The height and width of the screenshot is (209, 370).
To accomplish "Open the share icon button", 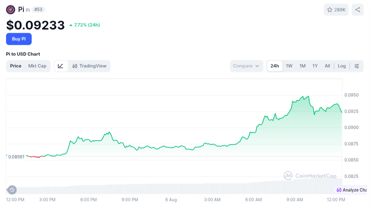I will pos(358,10).
